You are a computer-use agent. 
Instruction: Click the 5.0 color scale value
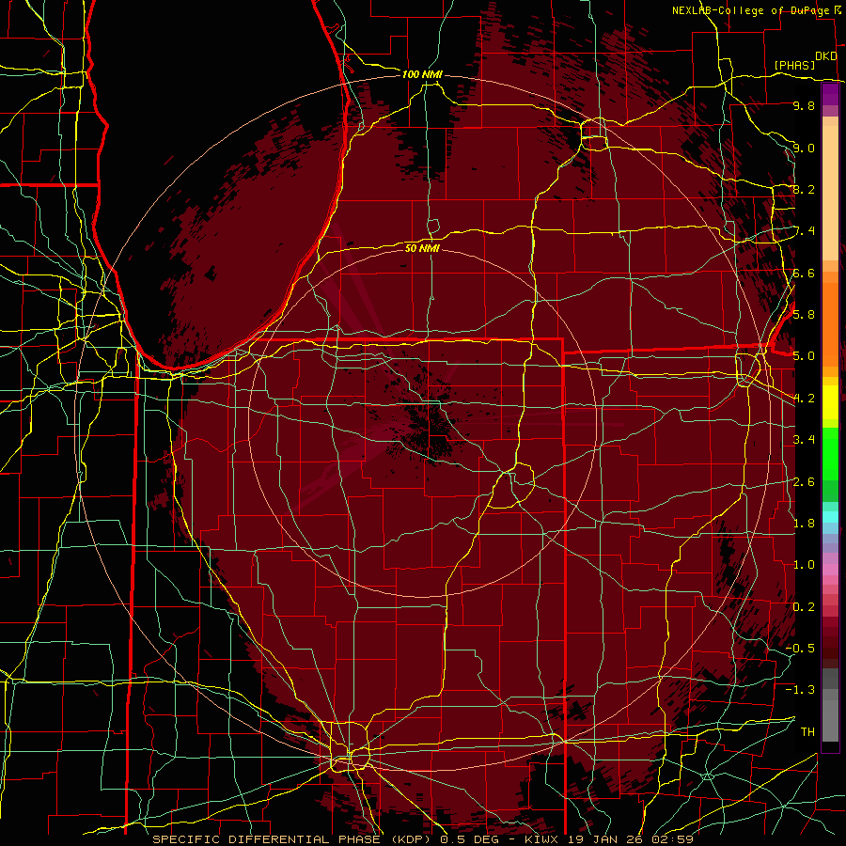[x=804, y=356]
